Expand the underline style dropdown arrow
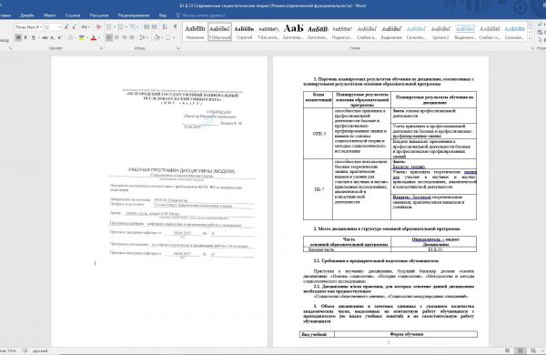The image size is (546, 355). coord(38,37)
